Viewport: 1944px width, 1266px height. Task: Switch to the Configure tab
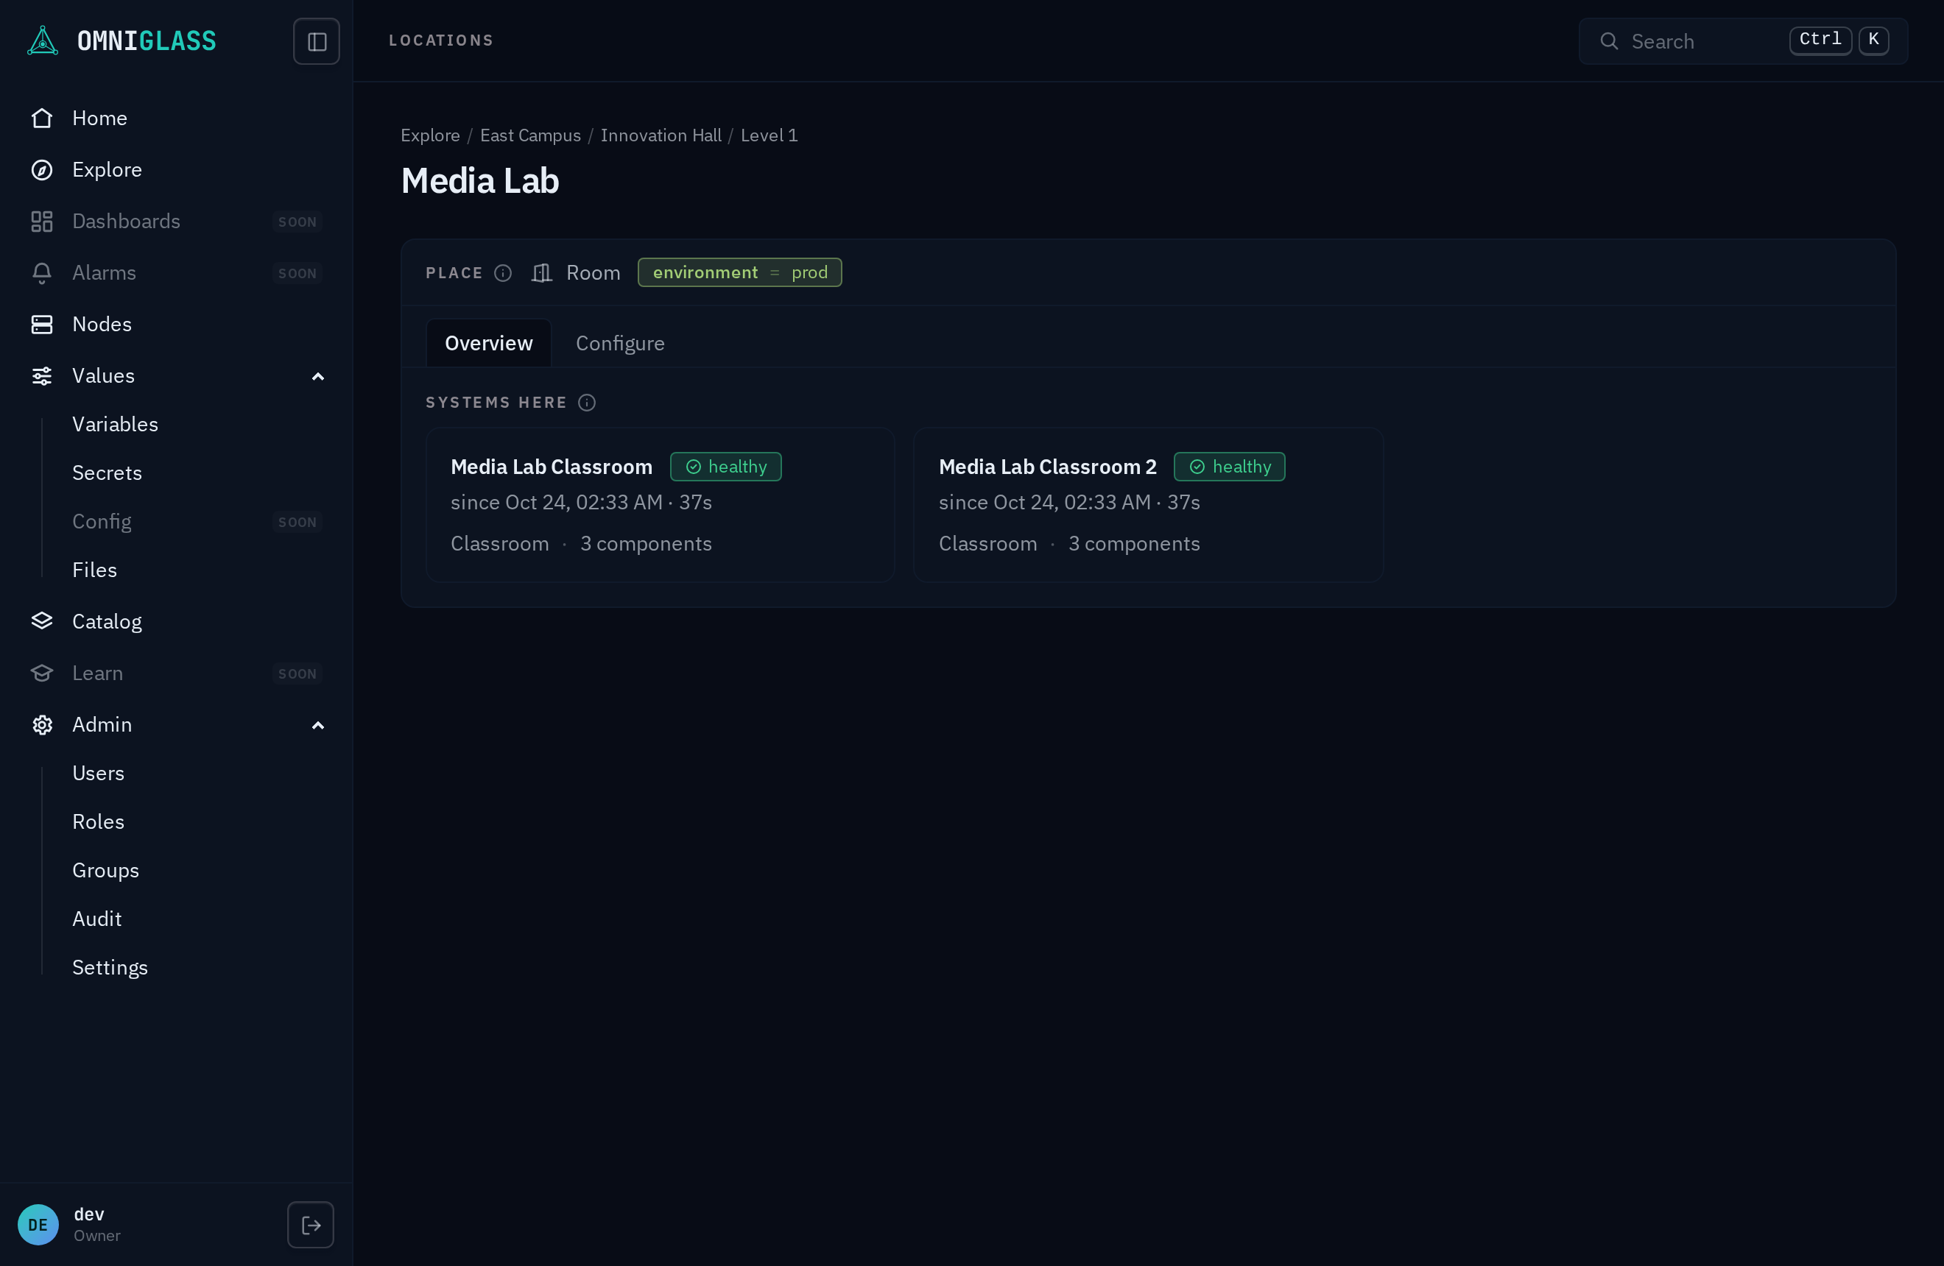pyautogui.click(x=620, y=343)
